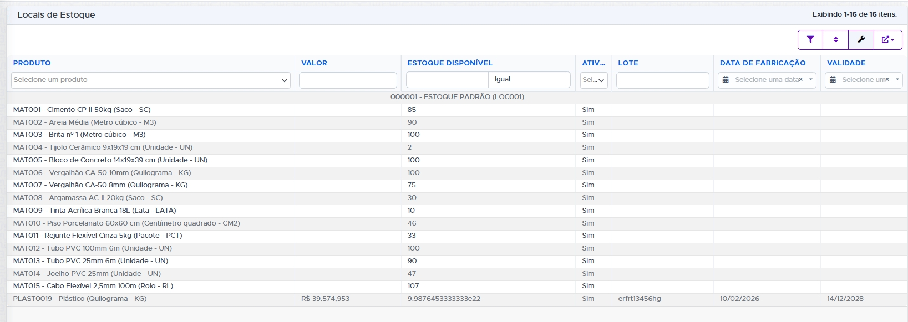
Task: Click the value R$ 39.574,953
Action: click(325, 299)
